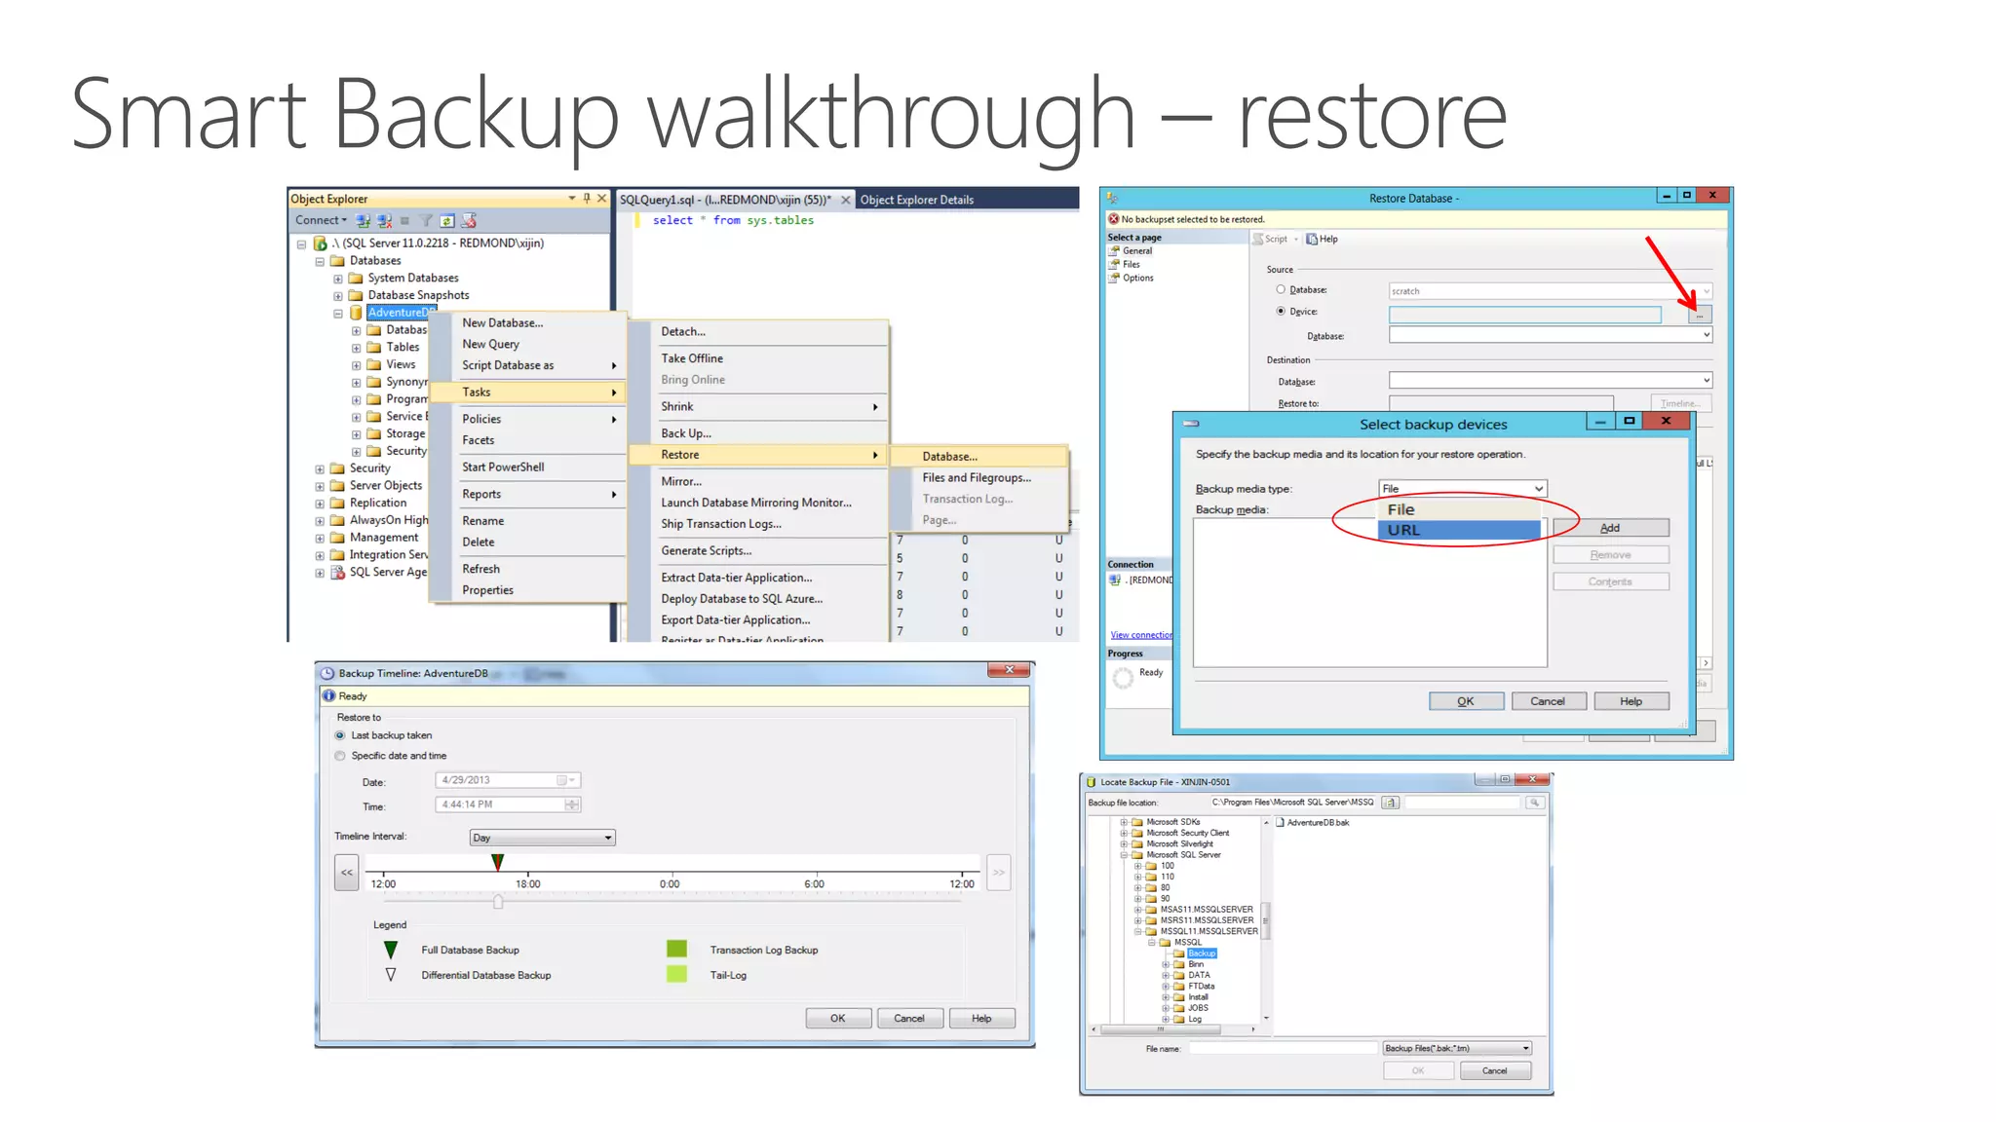Click OK in Backup Timeline dialog

click(x=837, y=1019)
